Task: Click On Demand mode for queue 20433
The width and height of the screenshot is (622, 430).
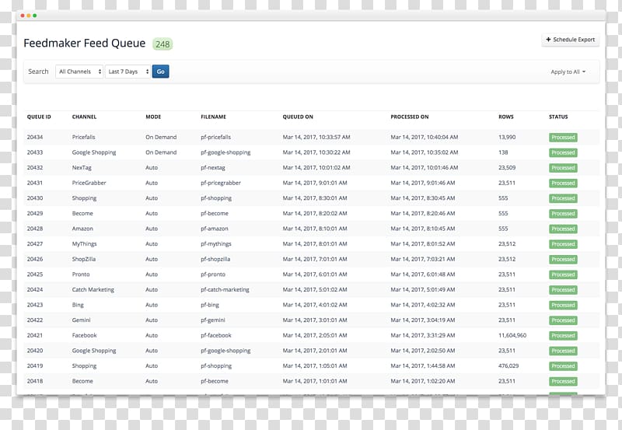Action: pos(161,152)
